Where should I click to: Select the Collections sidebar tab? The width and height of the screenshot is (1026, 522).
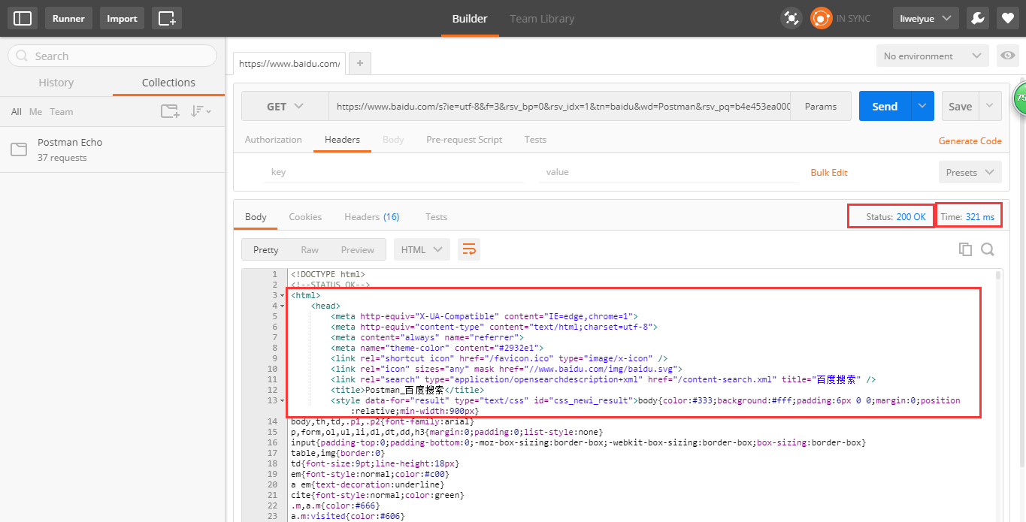(x=168, y=83)
